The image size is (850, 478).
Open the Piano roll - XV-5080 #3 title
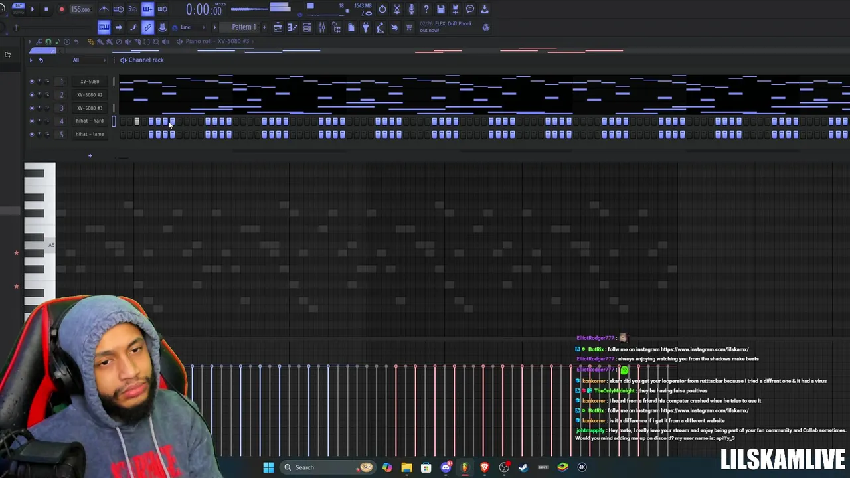coord(218,41)
